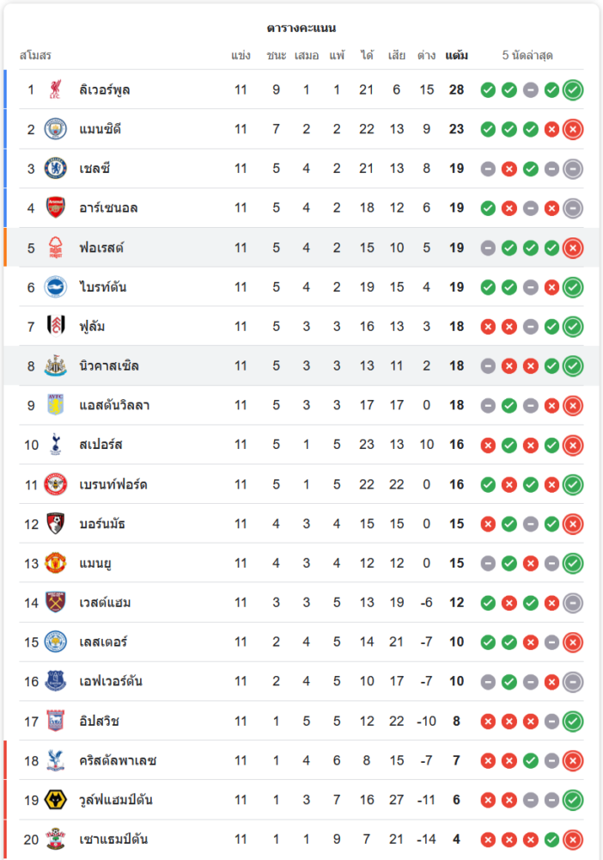Open the นิวคาสเซิล team link
This screenshot has height=860, width=603.
108,366
